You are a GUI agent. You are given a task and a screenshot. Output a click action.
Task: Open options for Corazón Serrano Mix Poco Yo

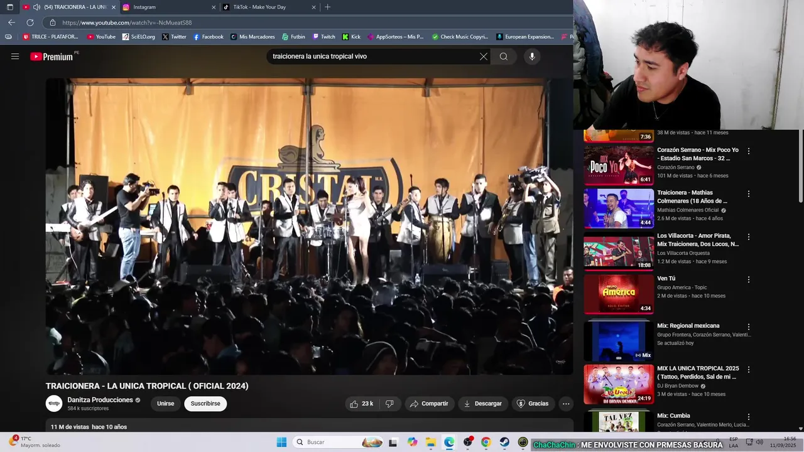point(748,151)
